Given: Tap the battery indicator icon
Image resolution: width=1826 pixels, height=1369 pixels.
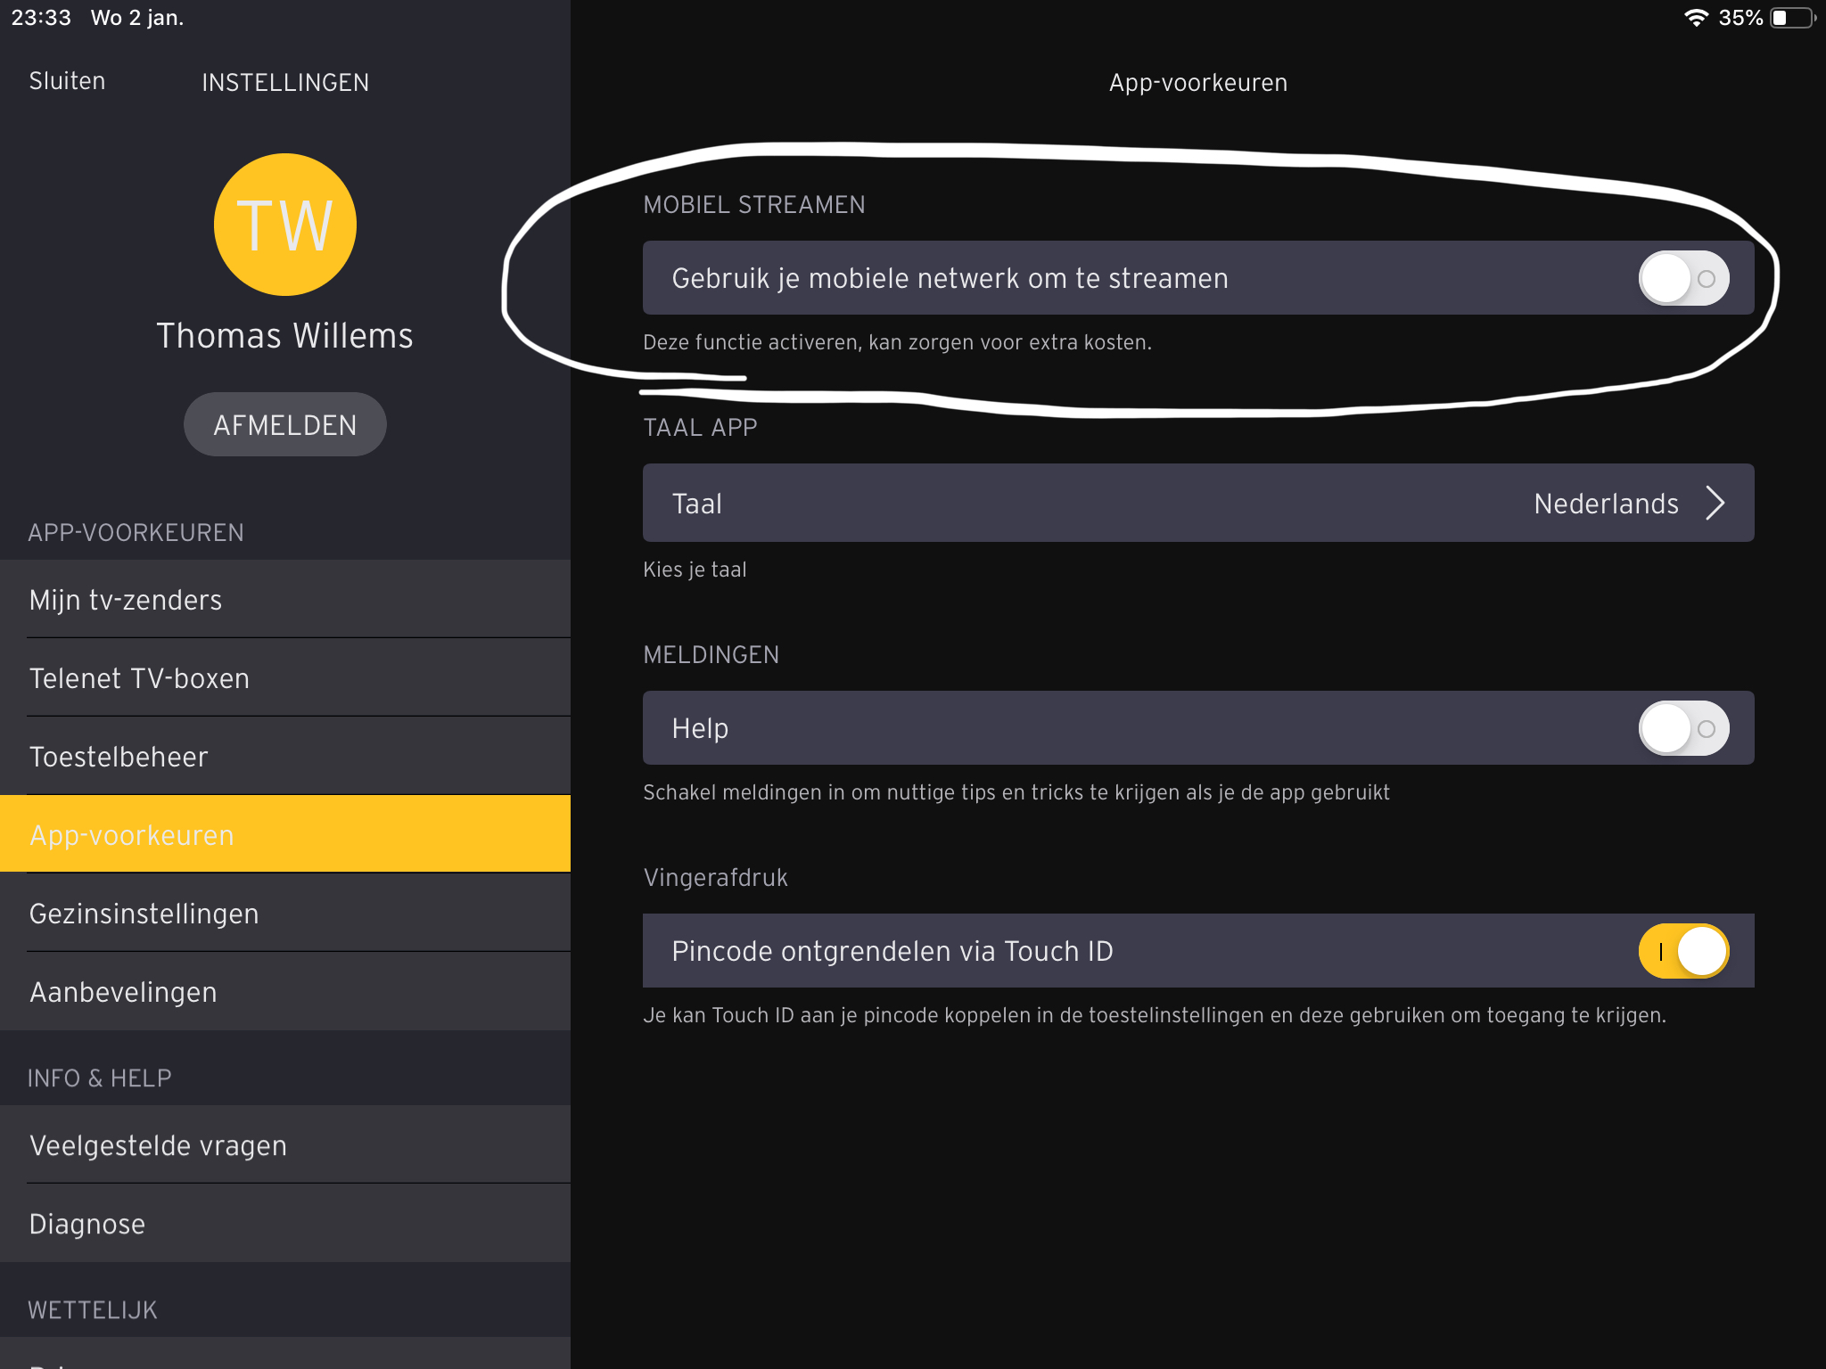Looking at the screenshot, I should [1792, 18].
